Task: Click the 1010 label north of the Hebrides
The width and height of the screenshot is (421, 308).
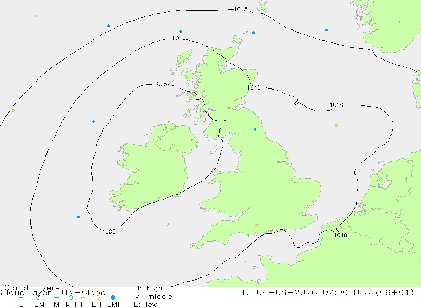Action: pyautogui.click(x=179, y=39)
